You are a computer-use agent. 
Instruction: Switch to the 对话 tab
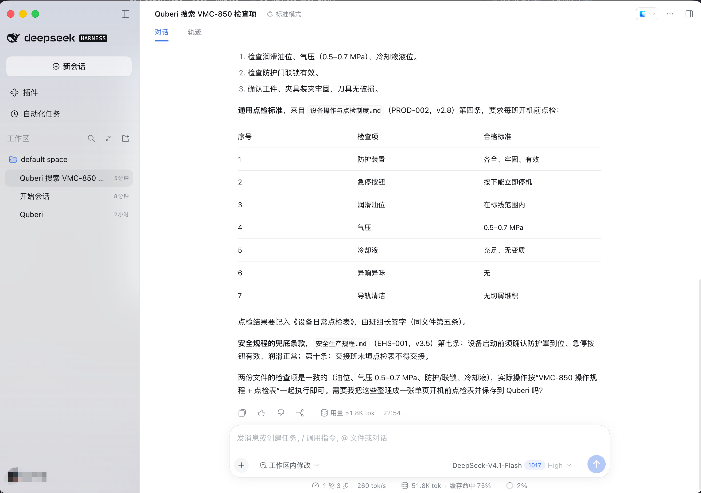(162, 32)
